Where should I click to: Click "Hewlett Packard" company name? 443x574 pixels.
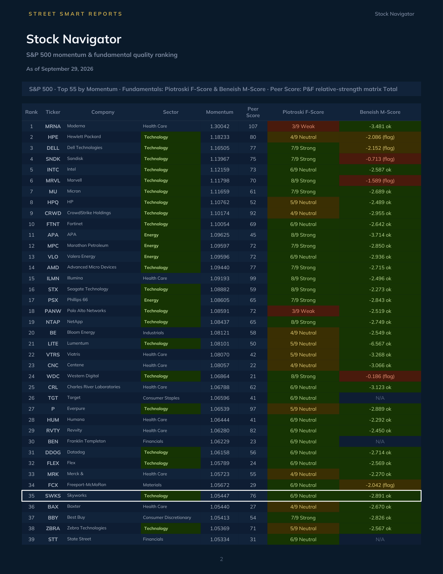(84, 137)
